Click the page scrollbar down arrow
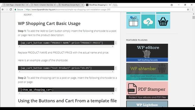Screen dimensions: 195x110 [x=193, y=106]
